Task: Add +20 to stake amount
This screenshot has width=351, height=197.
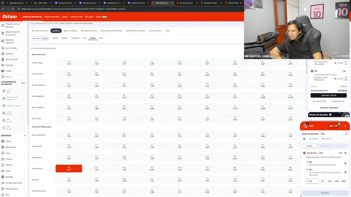Action: pos(329,181)
